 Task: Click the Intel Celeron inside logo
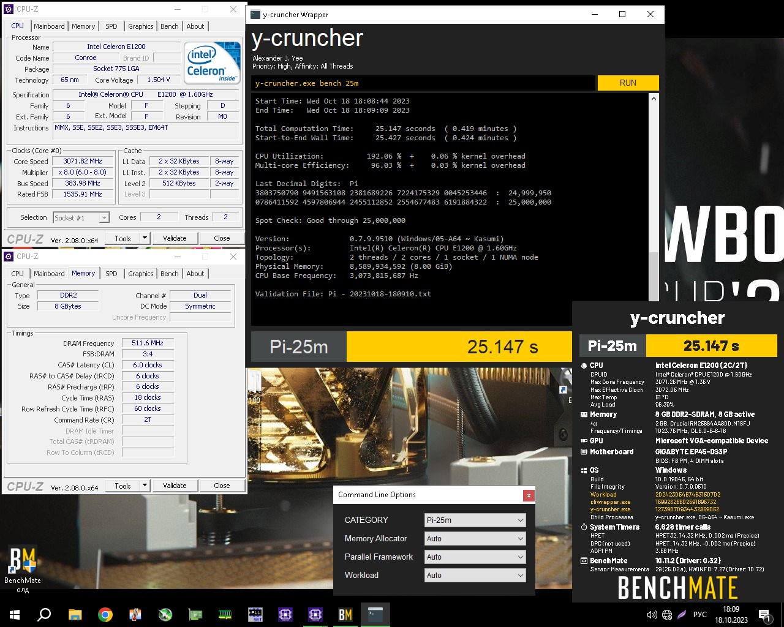click(x=212, y=63)
